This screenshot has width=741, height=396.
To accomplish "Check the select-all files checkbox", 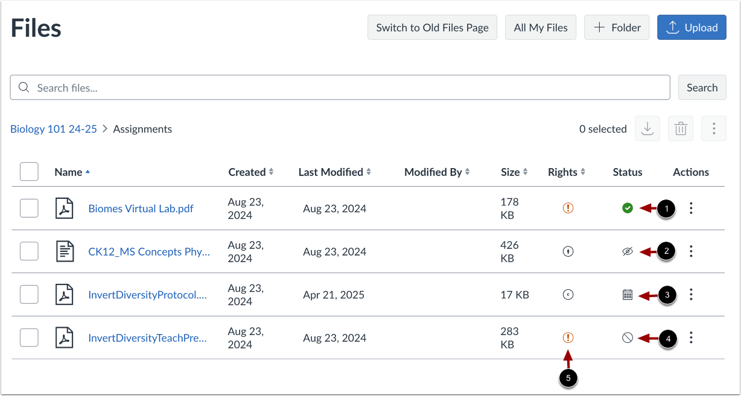I will (29, 171).
